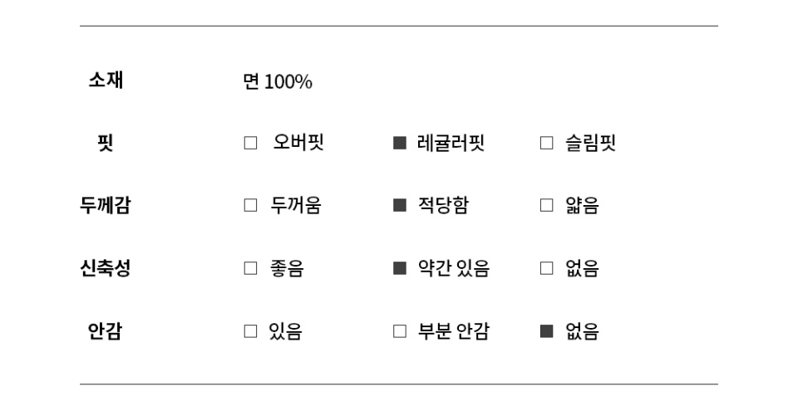Uncheck the 레귤러핏 checkbox
798x411 pixels.
(x=400, y=143)
